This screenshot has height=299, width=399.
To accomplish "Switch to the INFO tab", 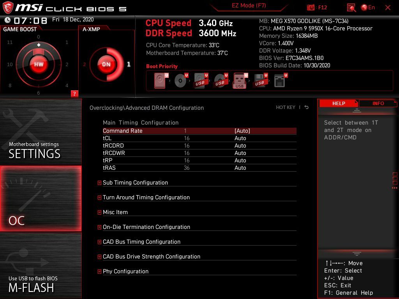I will click(x=378, y=103).
